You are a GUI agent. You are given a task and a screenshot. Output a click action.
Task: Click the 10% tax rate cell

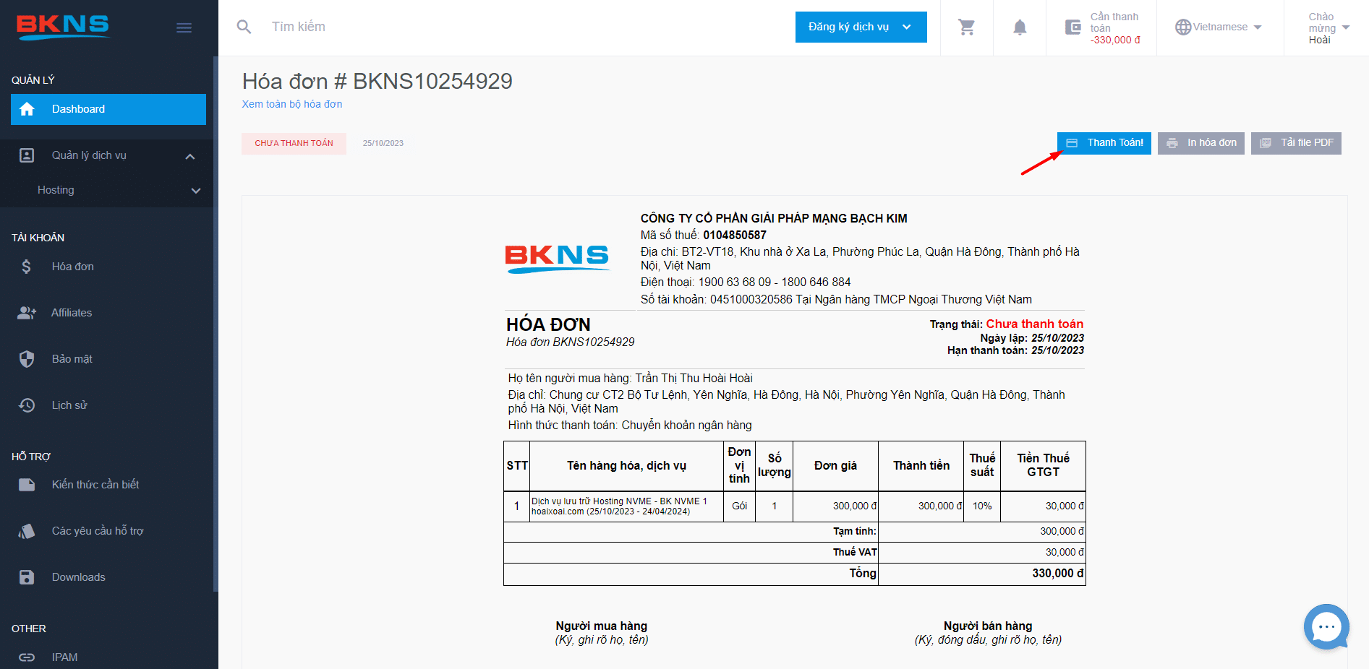[x=982, y=506]
